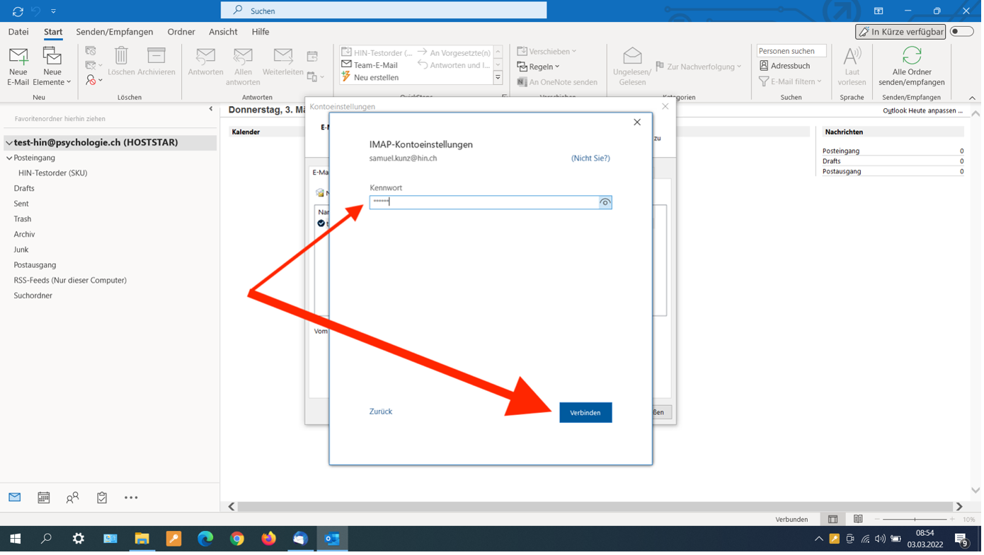Click the Zurück link
This screenshot has width=984, height=555.
(381, 411)
